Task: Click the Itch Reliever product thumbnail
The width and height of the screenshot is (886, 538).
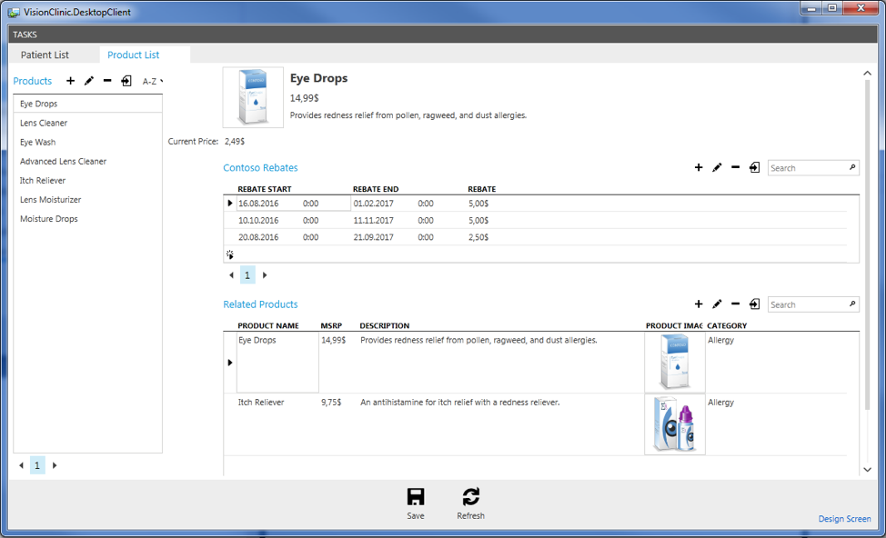Action: tap(674, 424)
